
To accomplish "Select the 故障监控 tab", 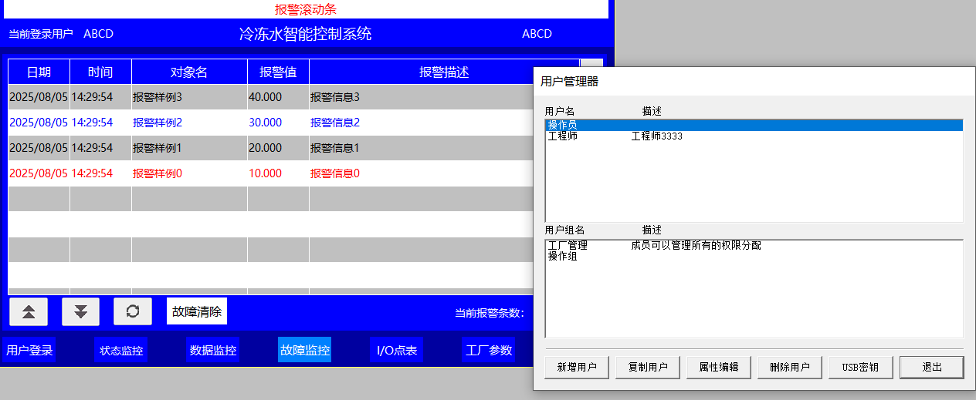I will coord(305,350).
